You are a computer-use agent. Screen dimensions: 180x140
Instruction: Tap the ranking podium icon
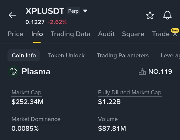(x=142, y=72)
